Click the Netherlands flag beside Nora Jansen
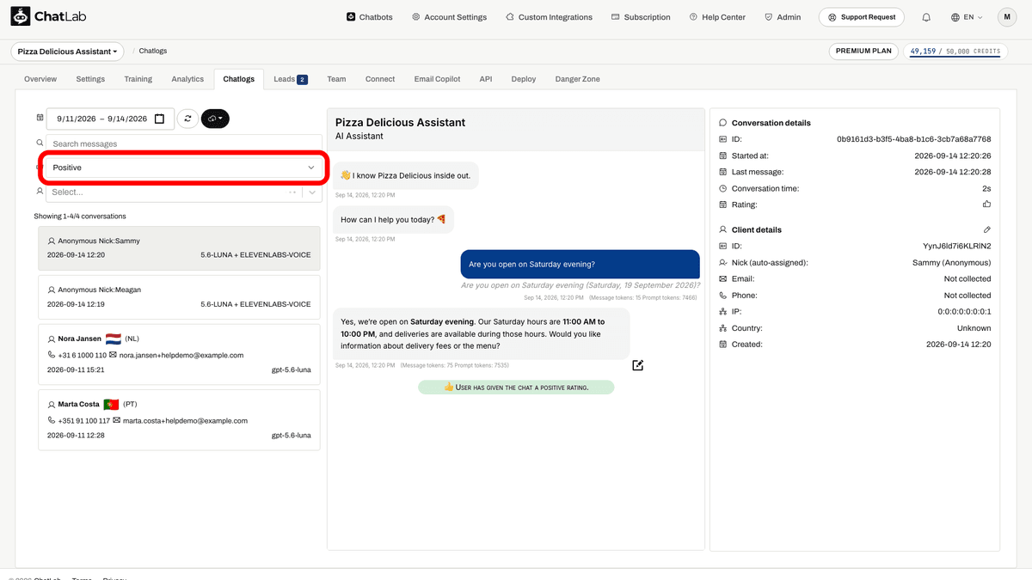 click(x=114, y=339)
